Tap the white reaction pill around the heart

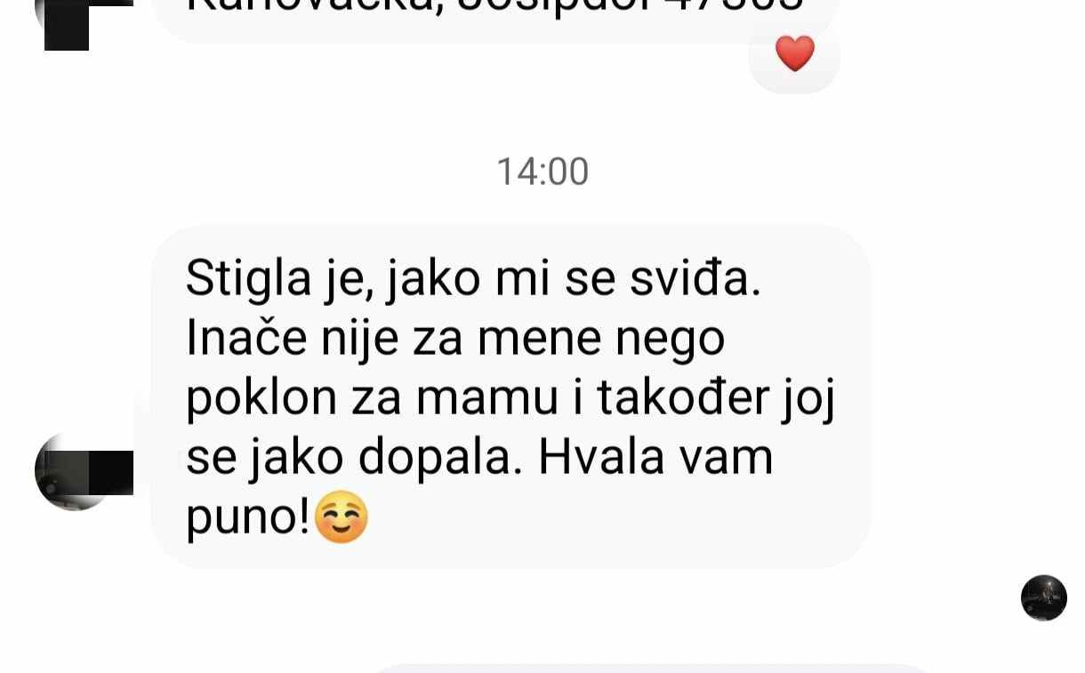tap(794, 58)
